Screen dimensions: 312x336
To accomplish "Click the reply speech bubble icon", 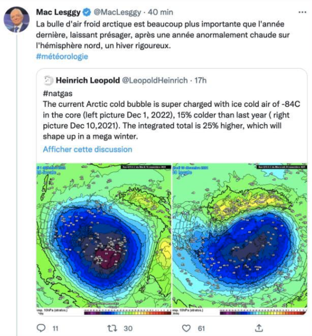I will click(x=41, y=328).
